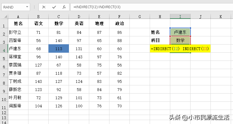Select 吕智锋's 英语 score 97

click(x=79, y=40)
